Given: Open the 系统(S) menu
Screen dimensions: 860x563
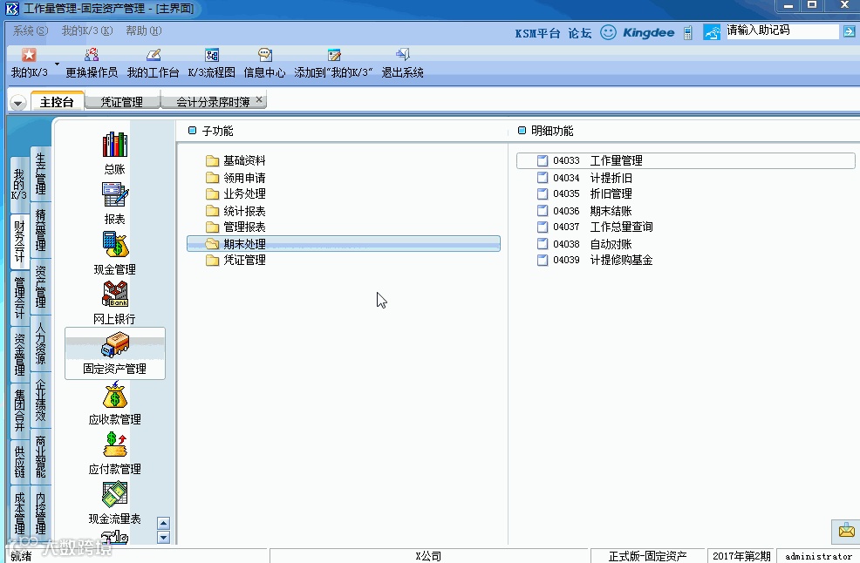Looking at the screenshot, I should 31,31.
